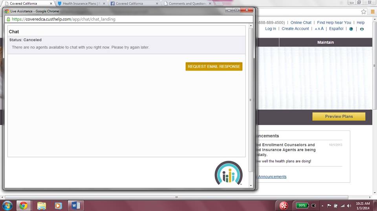Open Microsoft Word from the taskbar
The width and height of the screenshot is (377, 211).
tap(76, 206)
